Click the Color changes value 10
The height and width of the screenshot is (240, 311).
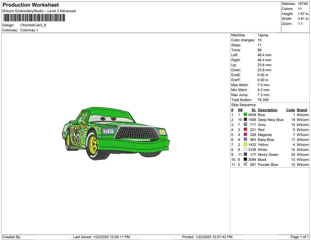click(259, 40)
